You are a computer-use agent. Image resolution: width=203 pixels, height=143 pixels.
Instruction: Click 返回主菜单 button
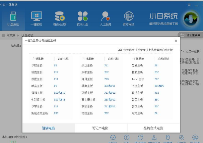tap(190, 35)
